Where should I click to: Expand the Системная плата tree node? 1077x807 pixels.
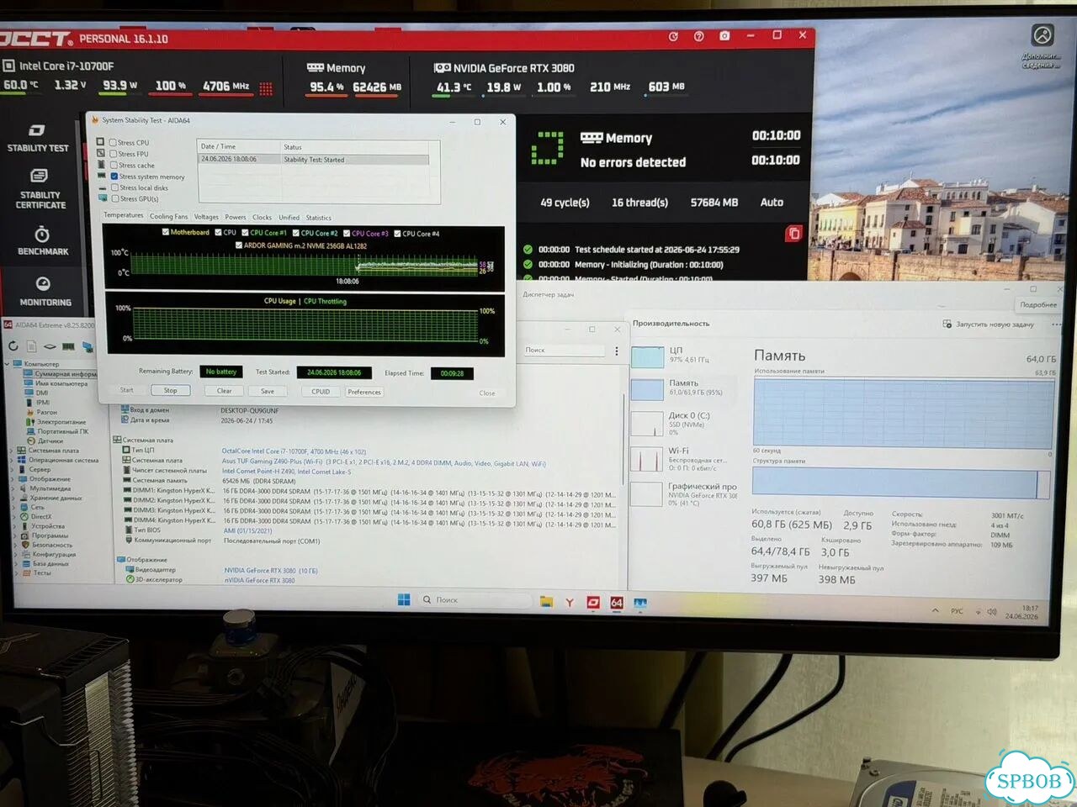pos(10,451)
